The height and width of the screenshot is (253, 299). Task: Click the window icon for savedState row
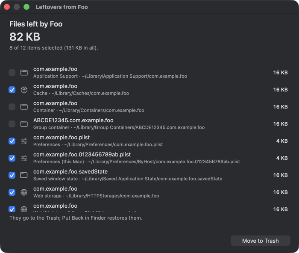point(24,175)
